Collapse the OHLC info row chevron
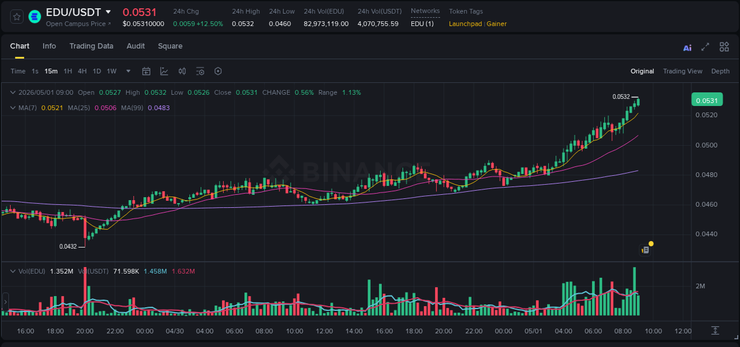Screen dimensions: 740x347 [12, 92]
